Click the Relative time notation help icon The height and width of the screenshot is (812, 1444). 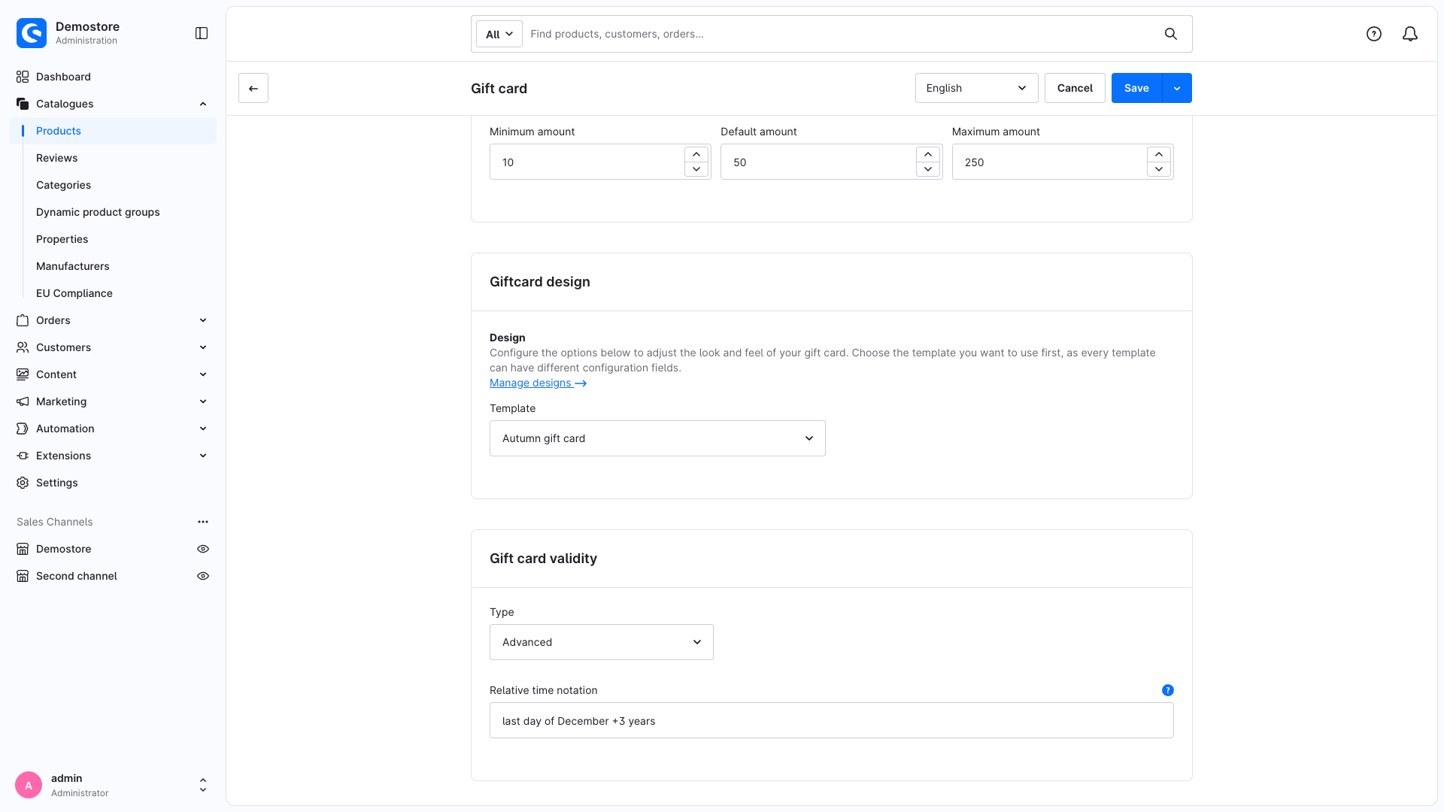[1168, 690]
